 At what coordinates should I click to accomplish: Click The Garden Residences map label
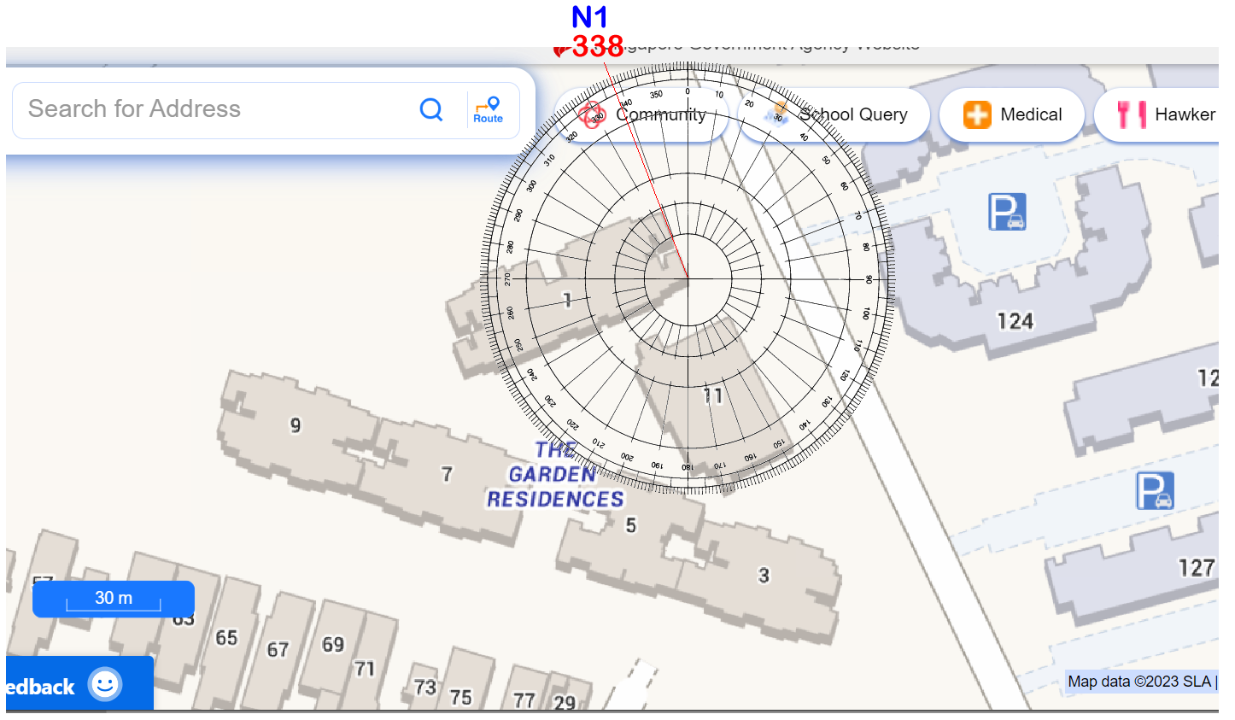(x=555, y=475)
